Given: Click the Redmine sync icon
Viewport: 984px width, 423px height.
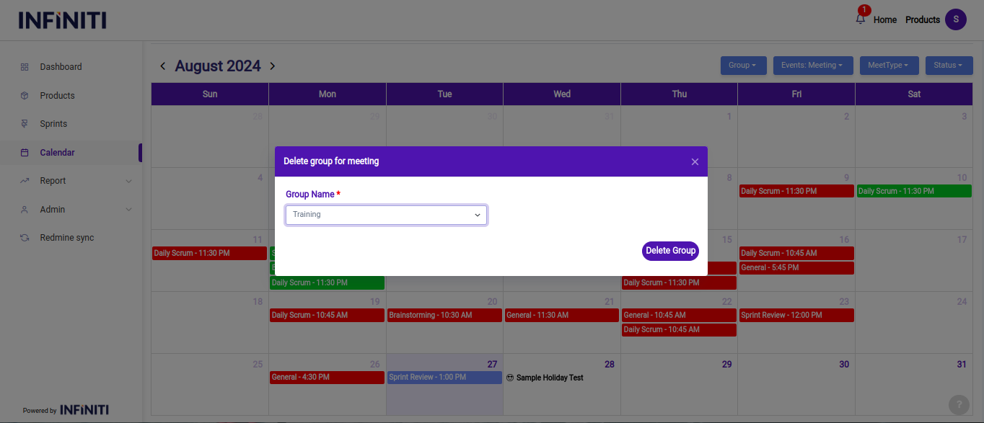Looking at the screenshot, I should pos(25,238).
